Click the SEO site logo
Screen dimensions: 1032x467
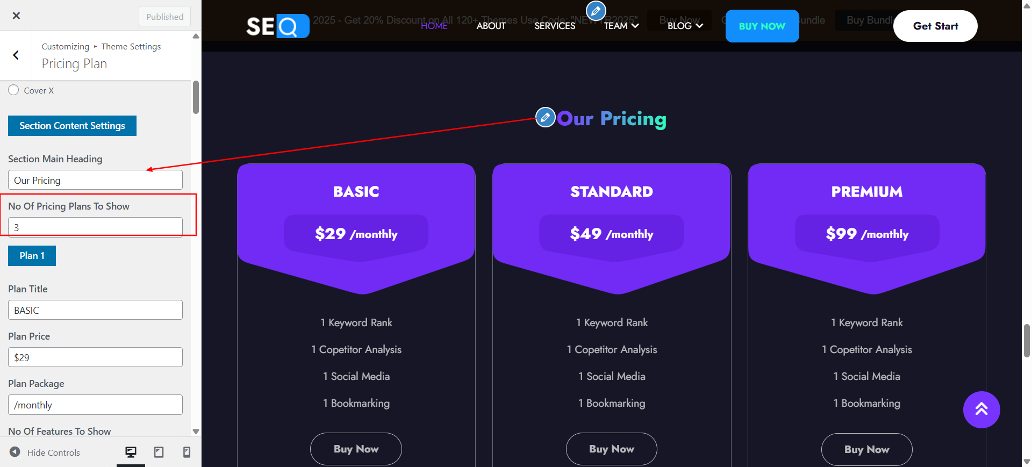point(278,26)
